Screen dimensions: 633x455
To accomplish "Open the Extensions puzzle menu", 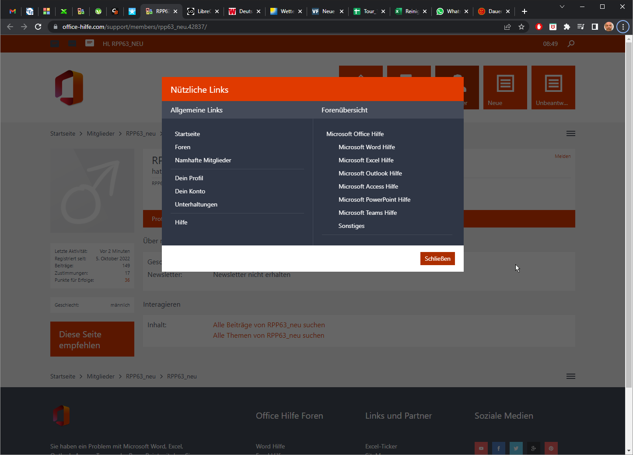I will click(567, 27).
